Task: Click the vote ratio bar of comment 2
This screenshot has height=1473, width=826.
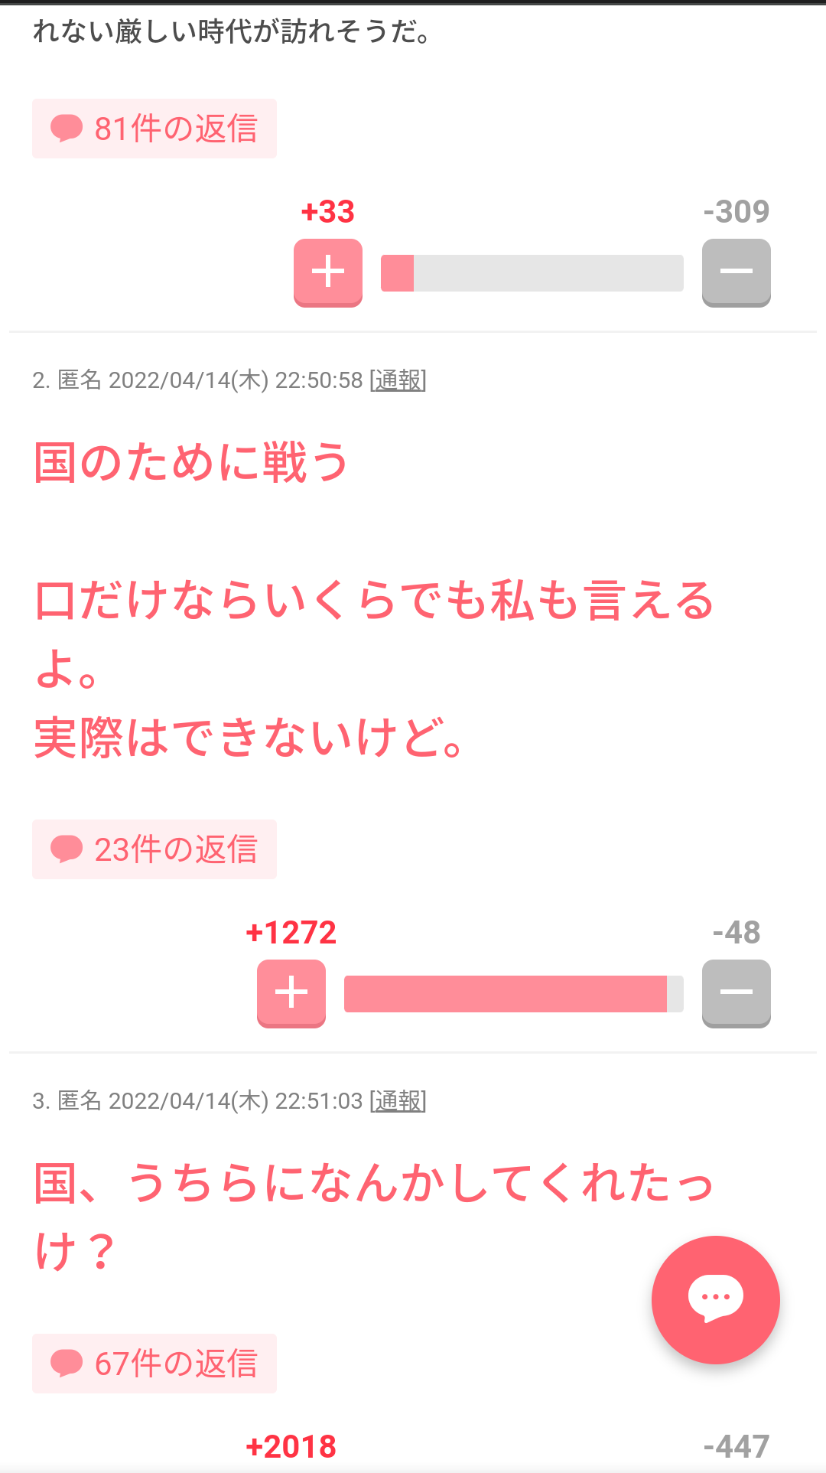Action: [514, 994]
